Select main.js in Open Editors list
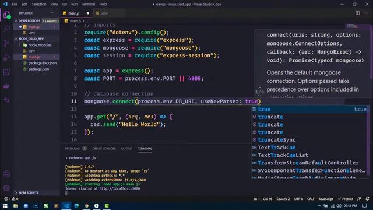The height and width of the screenshot is (210, 373). (x=37, y=27)
